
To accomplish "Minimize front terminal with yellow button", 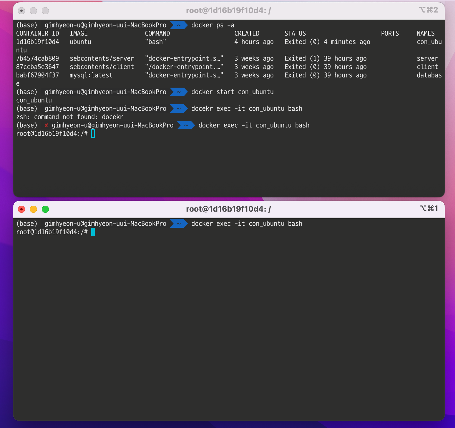I will pos(33,209).
